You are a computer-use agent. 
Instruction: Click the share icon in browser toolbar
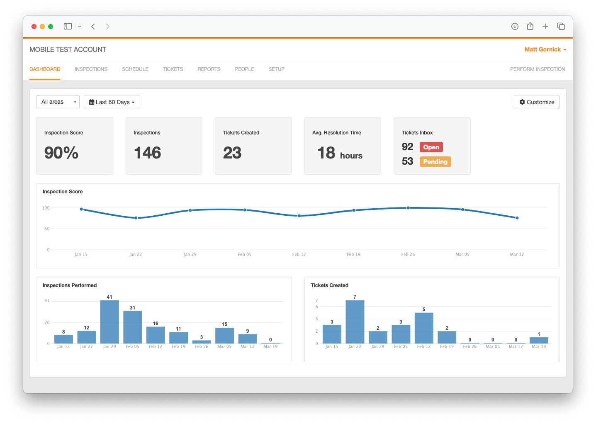[x=530, y=26]
